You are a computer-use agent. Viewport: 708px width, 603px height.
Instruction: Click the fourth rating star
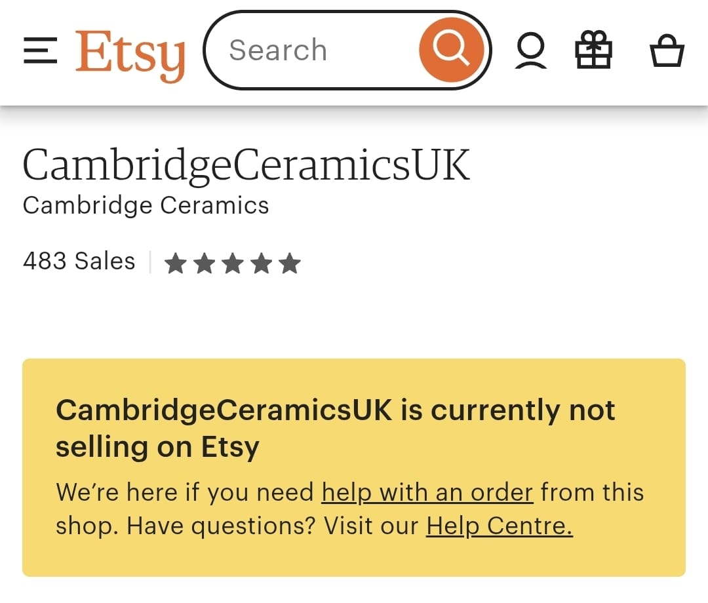[260, 262]
